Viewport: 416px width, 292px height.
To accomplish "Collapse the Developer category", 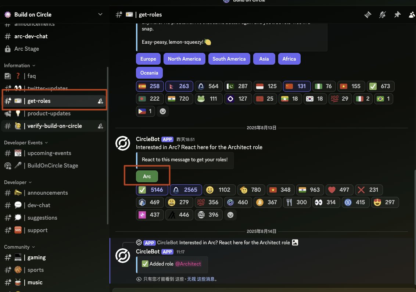I will [x=18, y=183].
